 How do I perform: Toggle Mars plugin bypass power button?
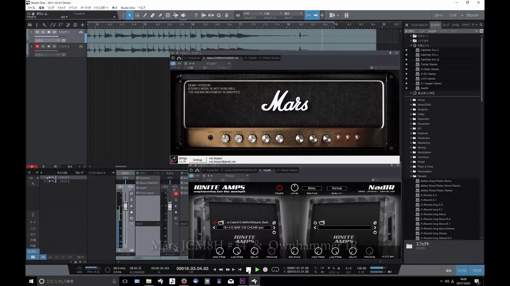(x=173, y=63)
